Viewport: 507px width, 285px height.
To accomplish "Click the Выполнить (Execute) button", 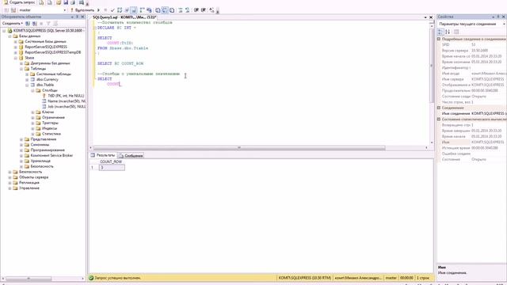I will pyautogui.click(x=82, y=10).
